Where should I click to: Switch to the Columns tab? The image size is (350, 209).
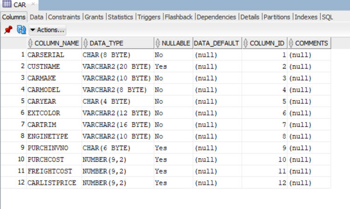(14, 17)
